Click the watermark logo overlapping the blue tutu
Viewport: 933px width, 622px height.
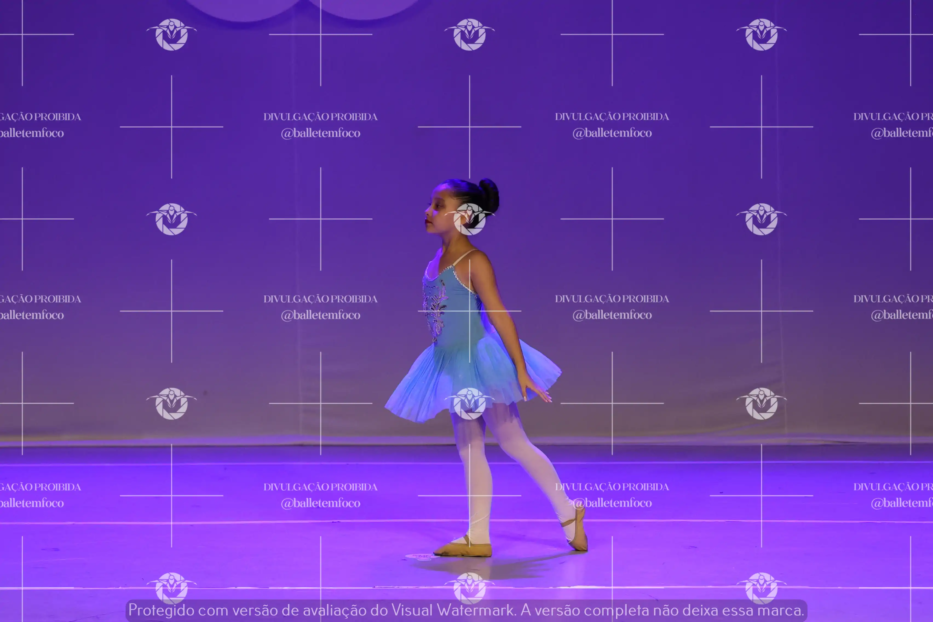click(x=469, y=404)
